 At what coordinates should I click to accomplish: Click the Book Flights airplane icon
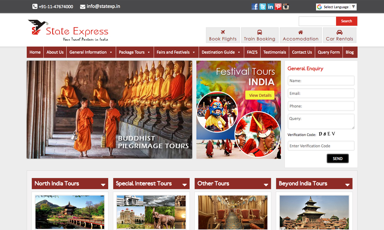223,32
